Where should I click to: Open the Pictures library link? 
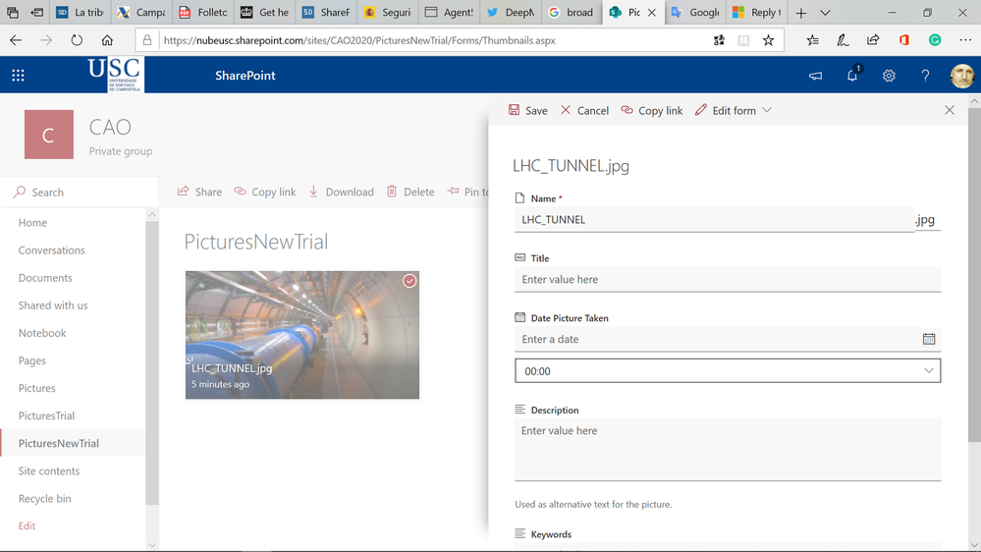[37, 388]
